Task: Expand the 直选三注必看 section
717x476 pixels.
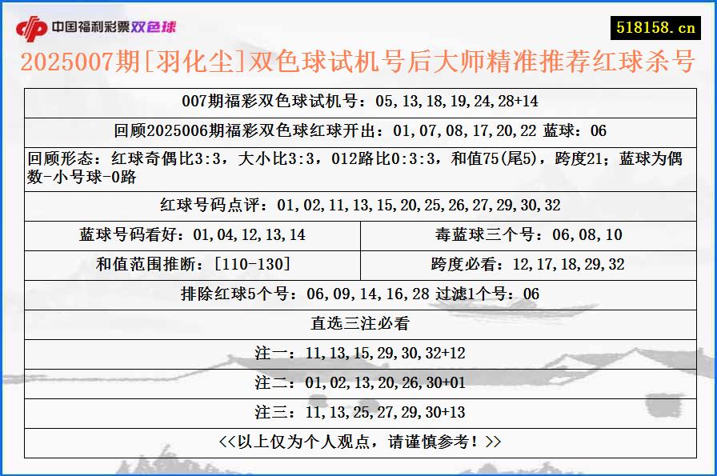Action: pyautogui.click(x=358, y=323)
